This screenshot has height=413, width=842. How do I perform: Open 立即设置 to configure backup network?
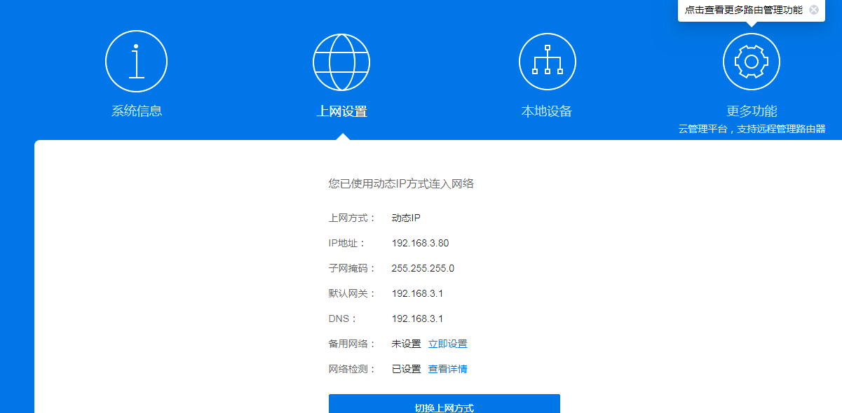(449, 343)
